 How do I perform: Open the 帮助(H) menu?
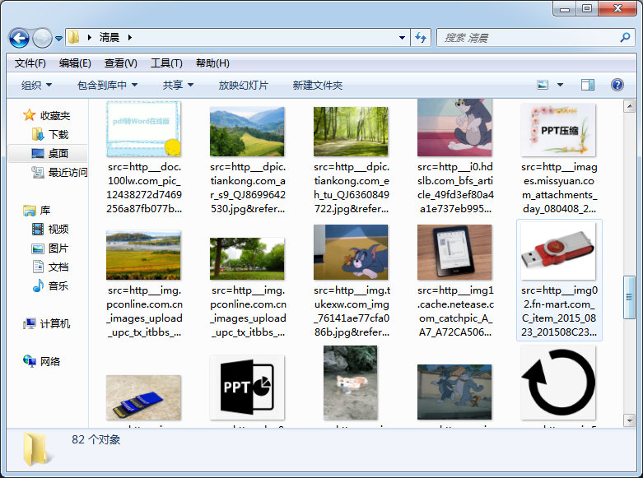point(212,63)
